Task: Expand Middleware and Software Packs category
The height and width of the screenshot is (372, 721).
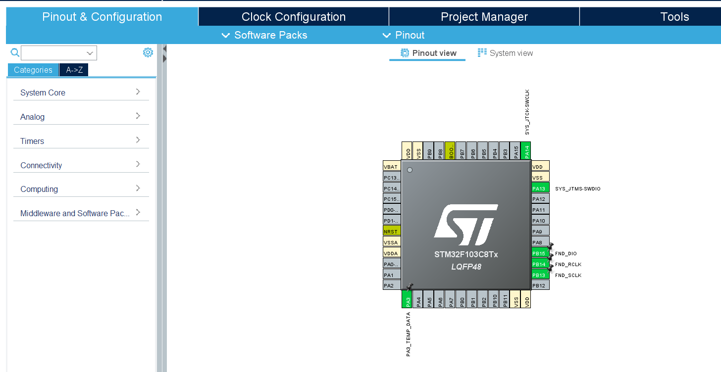Action: 81,213
